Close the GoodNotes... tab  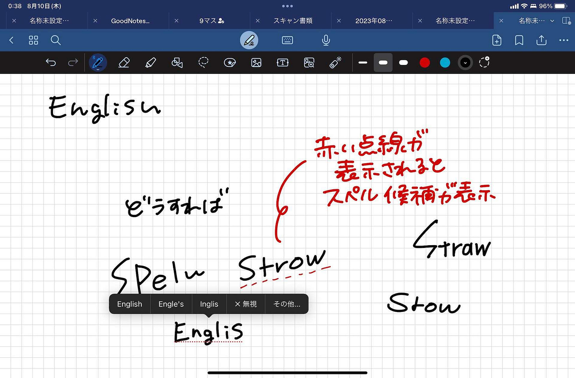pos(95,21)
